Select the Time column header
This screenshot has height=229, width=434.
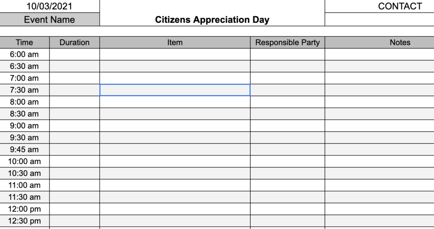[x=24, y=43]
